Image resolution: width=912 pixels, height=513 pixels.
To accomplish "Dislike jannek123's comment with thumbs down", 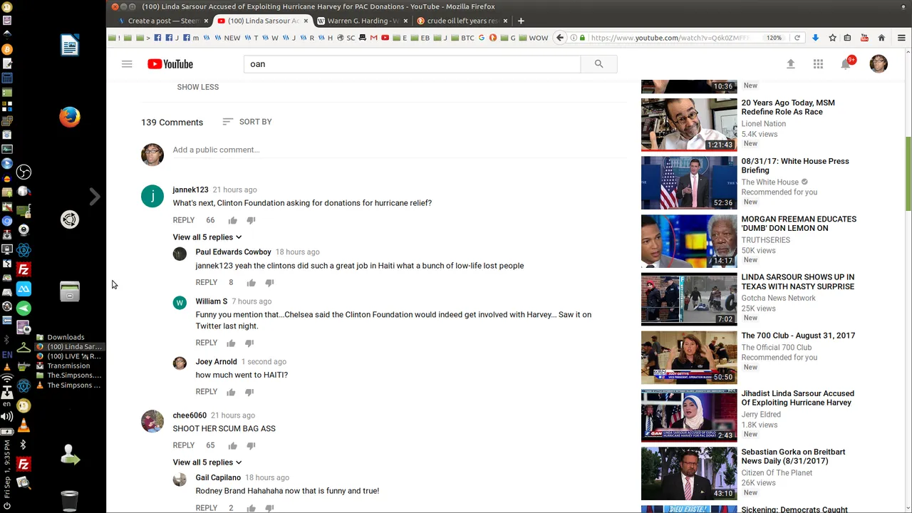I will [x=251, y=220].
